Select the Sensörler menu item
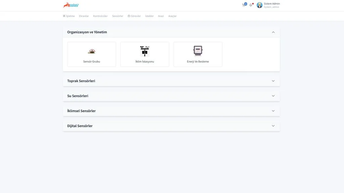344x193 pixels. [x=118, y=16]
